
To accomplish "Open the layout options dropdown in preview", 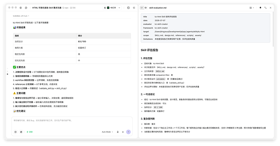I will [x=252, y=8].
